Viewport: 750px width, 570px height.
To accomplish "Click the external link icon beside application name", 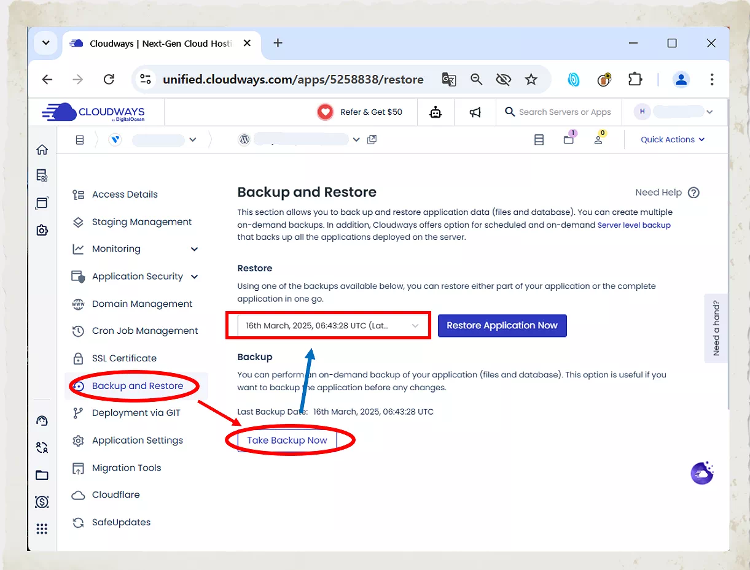I will click(372, 140).
